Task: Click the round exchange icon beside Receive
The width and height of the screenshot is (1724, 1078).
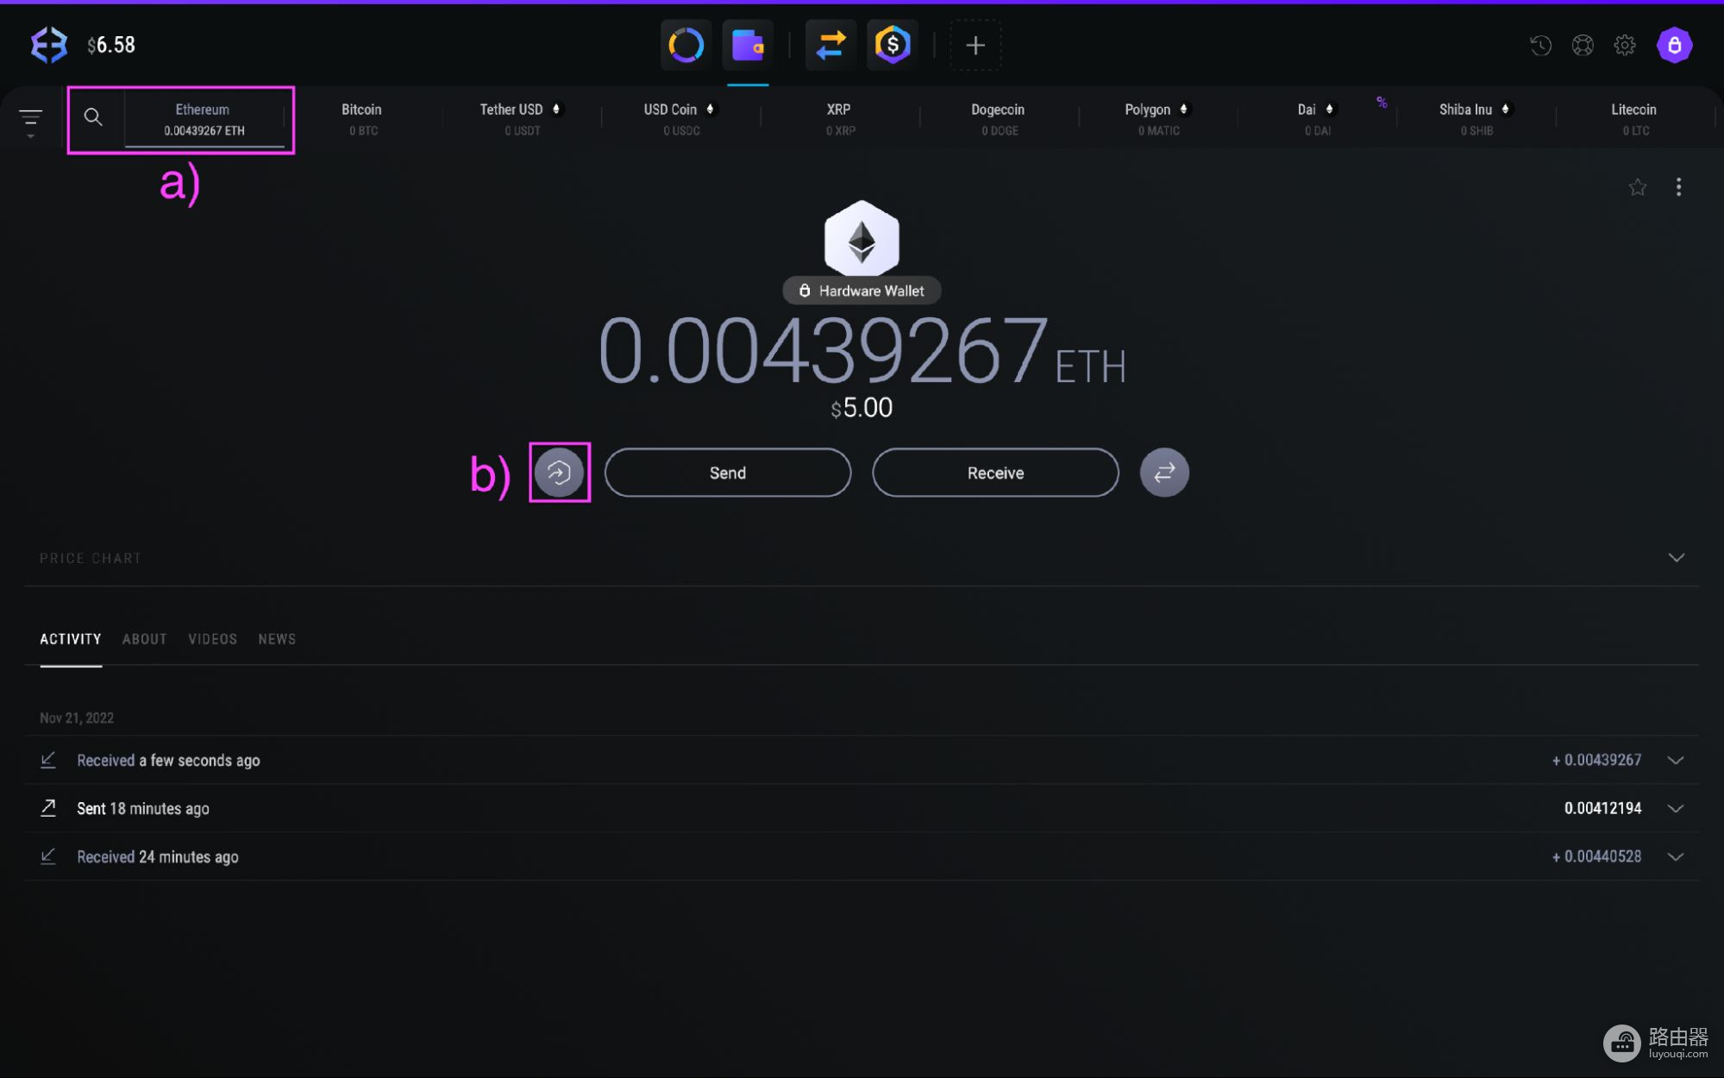Action: [1164, 473]
